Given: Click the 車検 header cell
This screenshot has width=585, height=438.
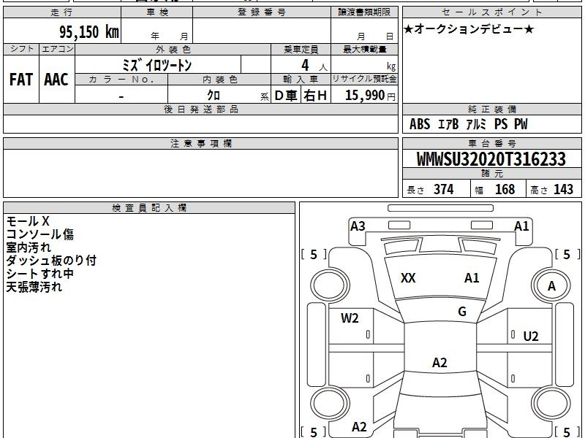Looking at the screenshot, I should coord(157,12).
